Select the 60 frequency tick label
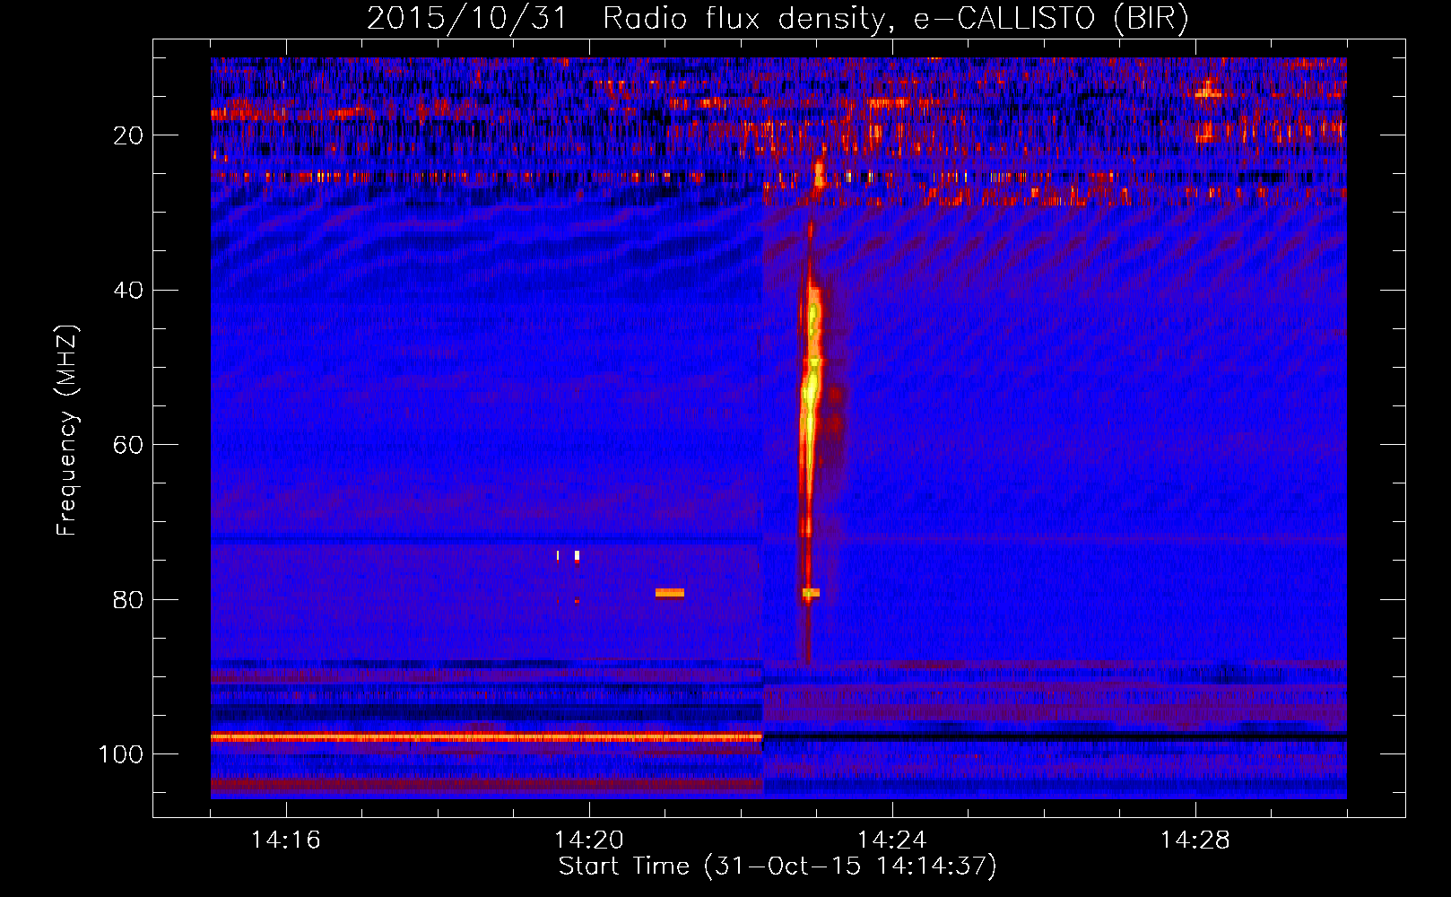 click(x=128, y=445)
